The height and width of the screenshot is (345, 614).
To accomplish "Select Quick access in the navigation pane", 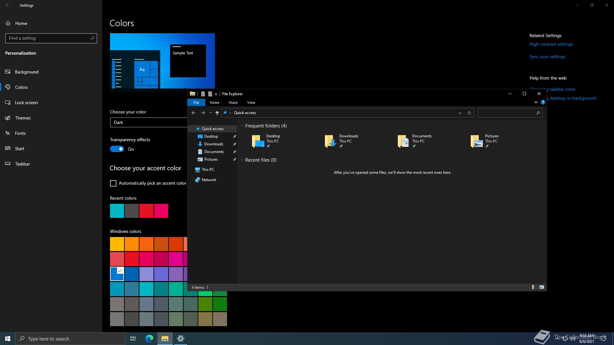I will pos(212,129).
